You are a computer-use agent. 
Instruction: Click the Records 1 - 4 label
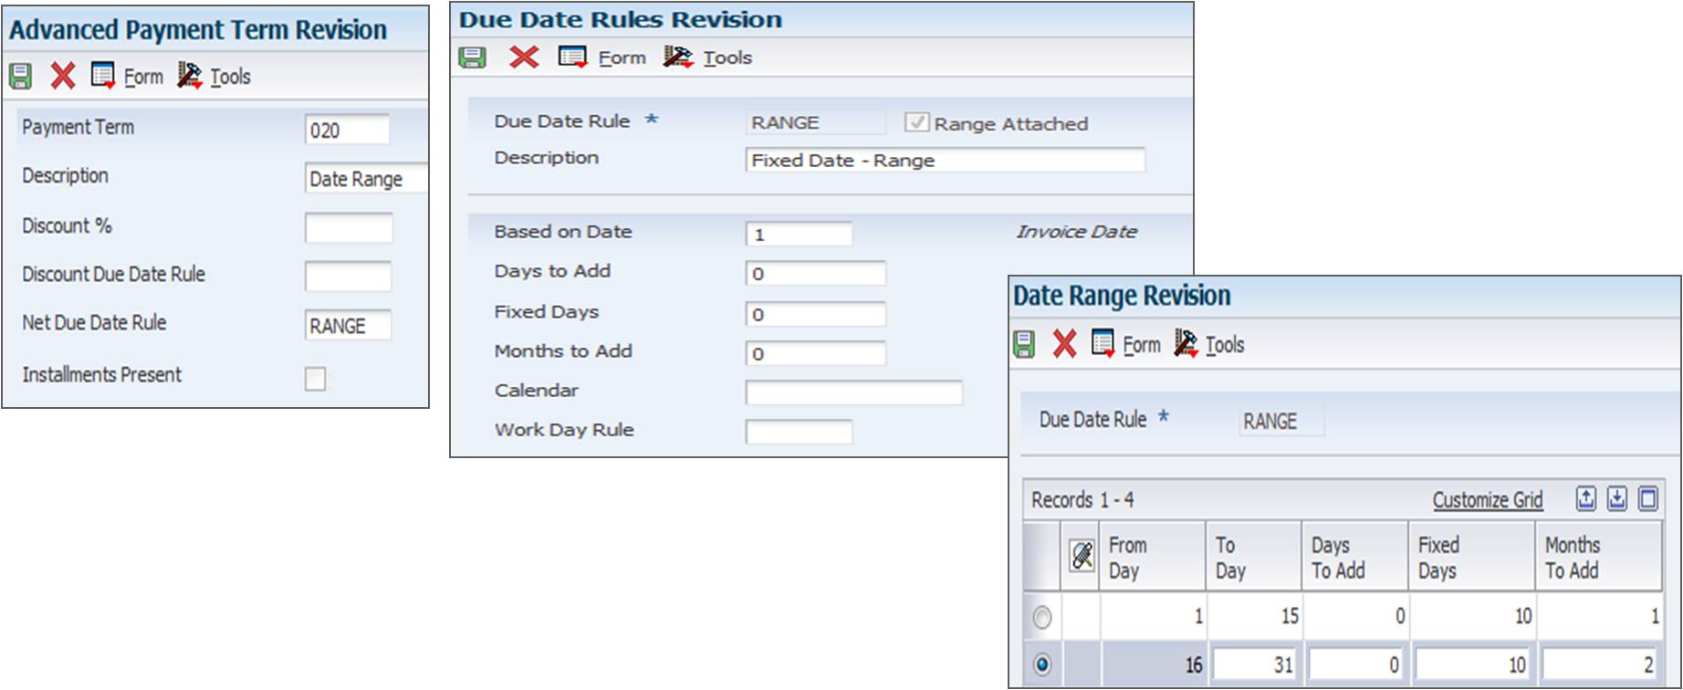click(x=1082, y=500)
